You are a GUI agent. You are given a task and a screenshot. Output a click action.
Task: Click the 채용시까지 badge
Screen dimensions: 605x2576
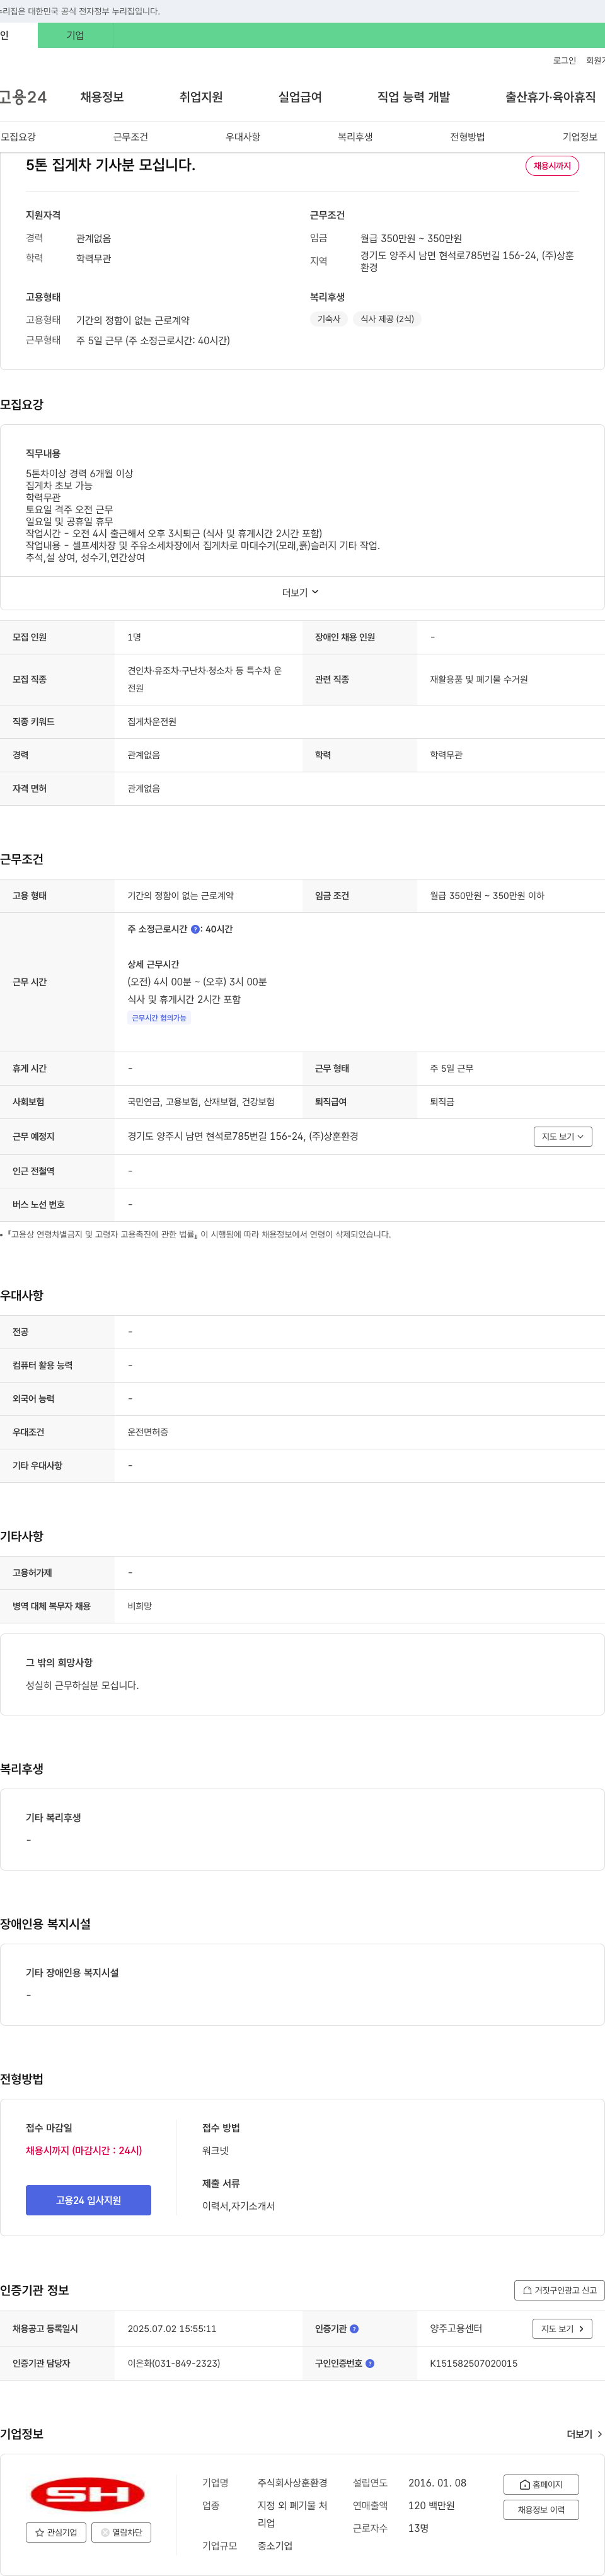(x=552, y=166)
